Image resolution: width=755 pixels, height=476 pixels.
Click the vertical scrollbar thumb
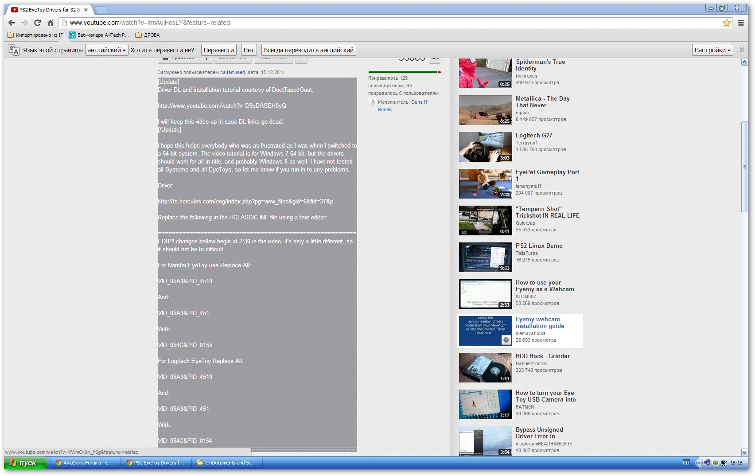tap(744, 167)
